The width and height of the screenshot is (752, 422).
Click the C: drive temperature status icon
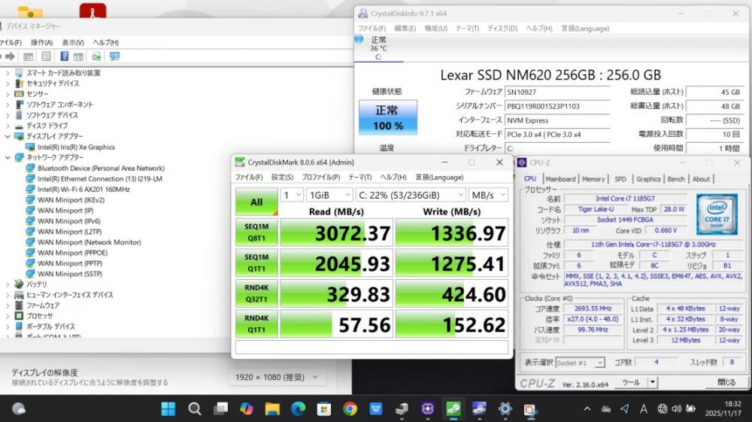[x=378, y=48]
